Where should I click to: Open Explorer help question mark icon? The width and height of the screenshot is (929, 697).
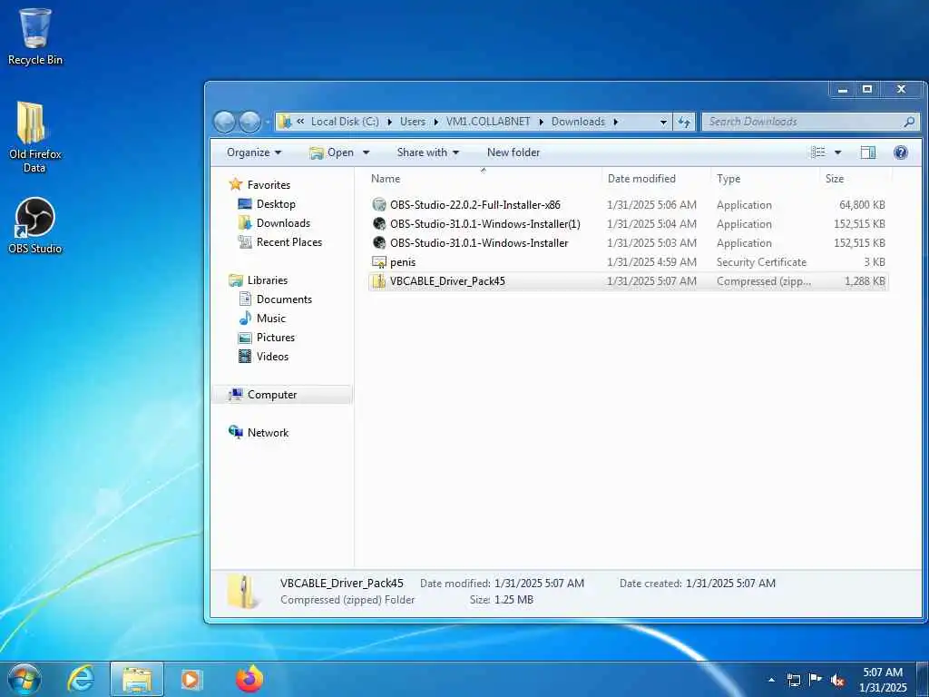click(901, 152)
